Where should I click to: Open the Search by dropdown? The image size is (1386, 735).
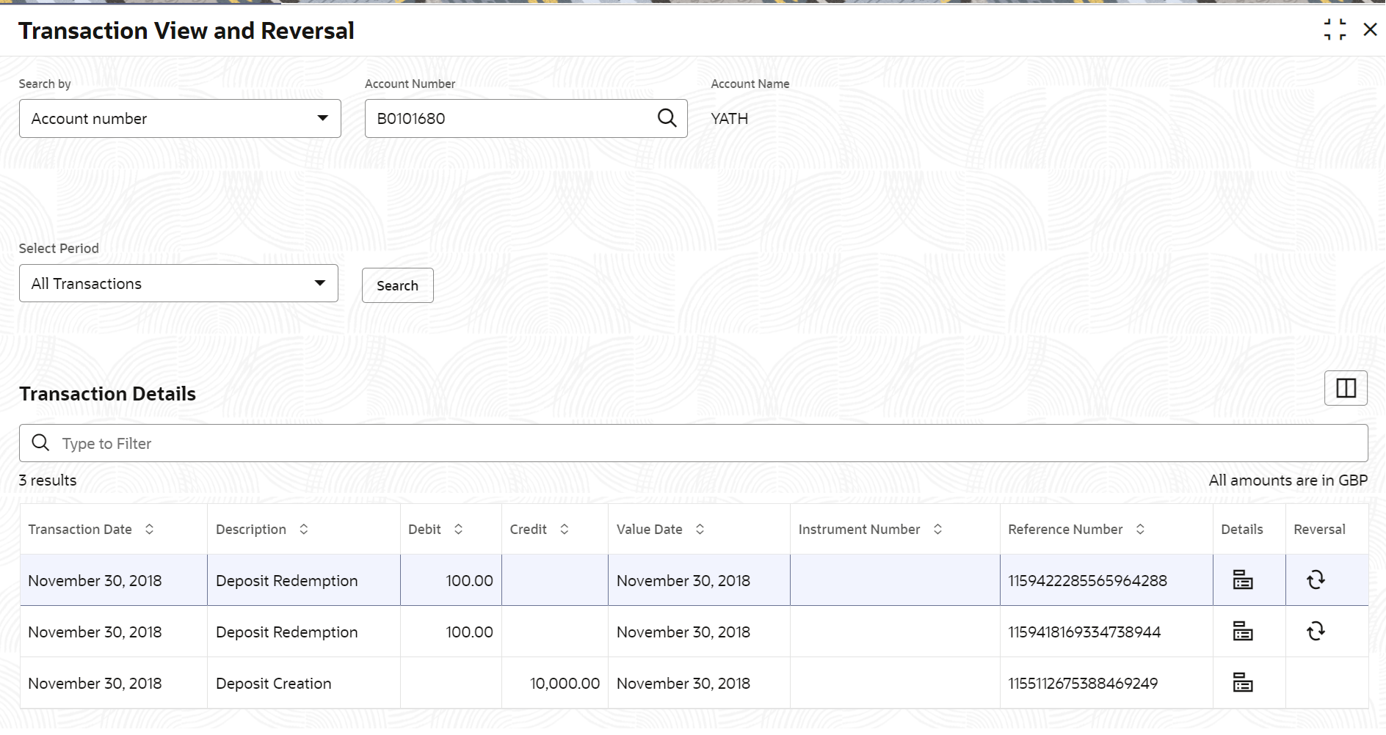pyautogui.click(x=180, y=118)
